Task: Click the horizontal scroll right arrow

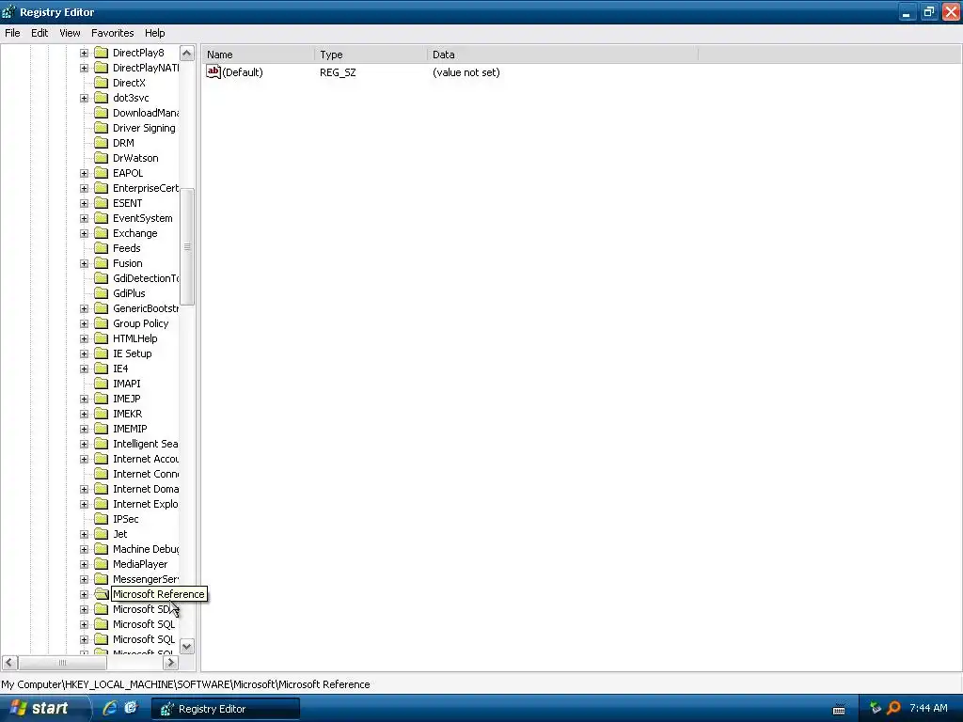Action: tap(171, 663)
